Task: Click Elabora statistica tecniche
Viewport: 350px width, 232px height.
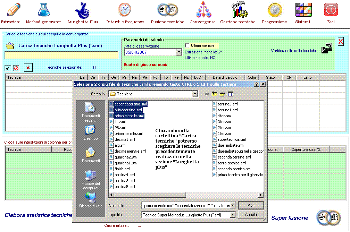Action: click(x=39, y=215)
